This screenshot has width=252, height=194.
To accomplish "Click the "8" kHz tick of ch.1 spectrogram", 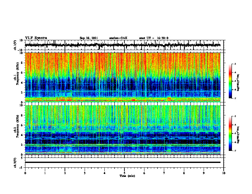I will click(x=22, y=63).
